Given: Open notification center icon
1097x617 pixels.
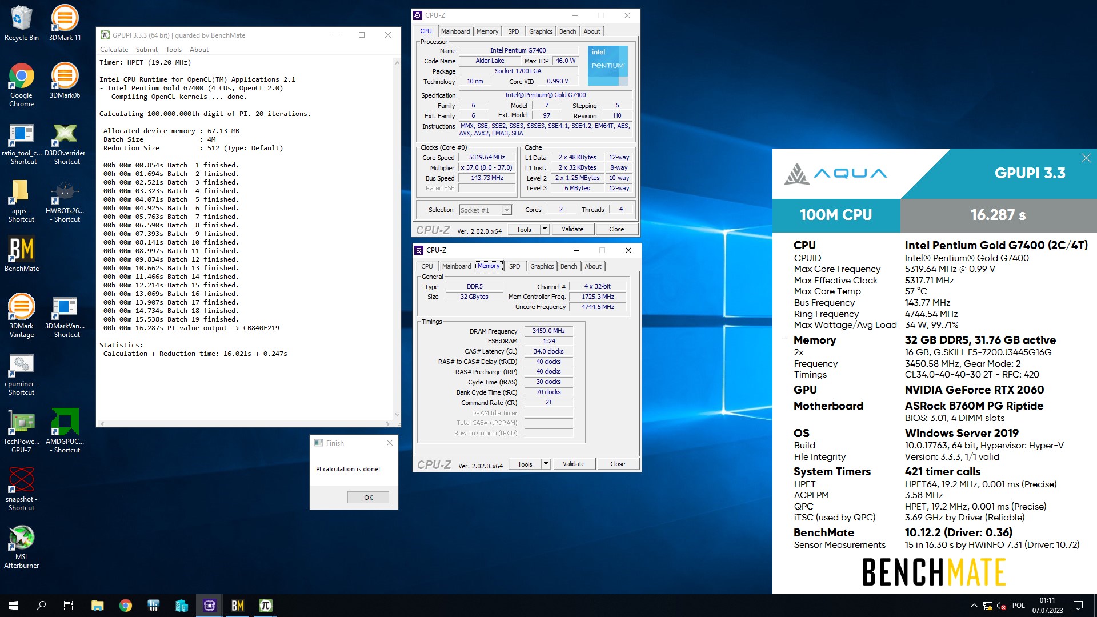Looking at the screenshot, I should click(1078, 606).
